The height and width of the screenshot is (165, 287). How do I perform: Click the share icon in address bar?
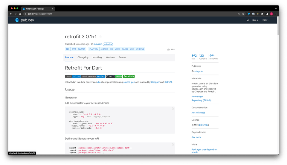click(239, 14)
